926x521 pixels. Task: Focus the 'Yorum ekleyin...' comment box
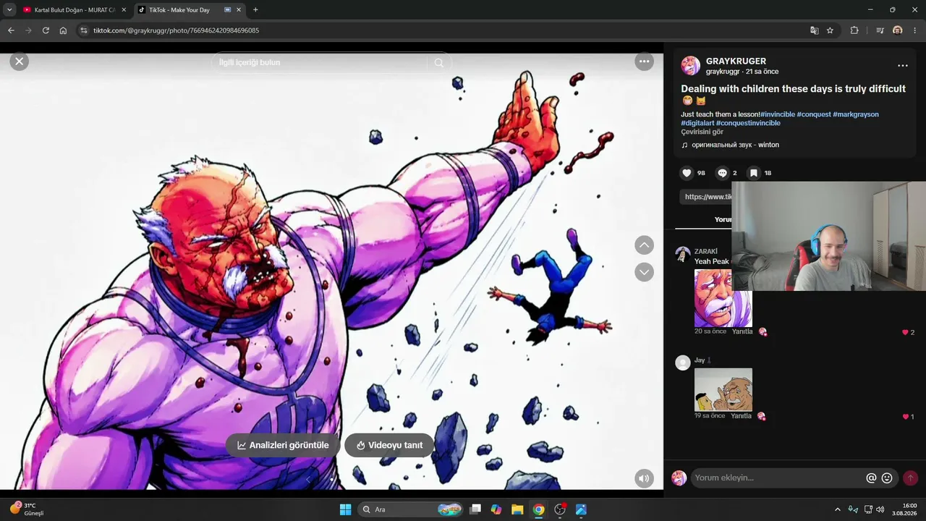pos(778,478)
